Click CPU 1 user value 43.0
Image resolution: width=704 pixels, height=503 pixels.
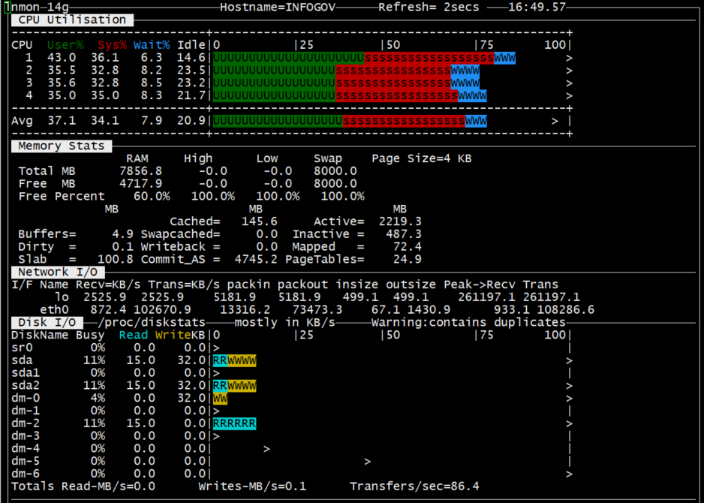62,58
